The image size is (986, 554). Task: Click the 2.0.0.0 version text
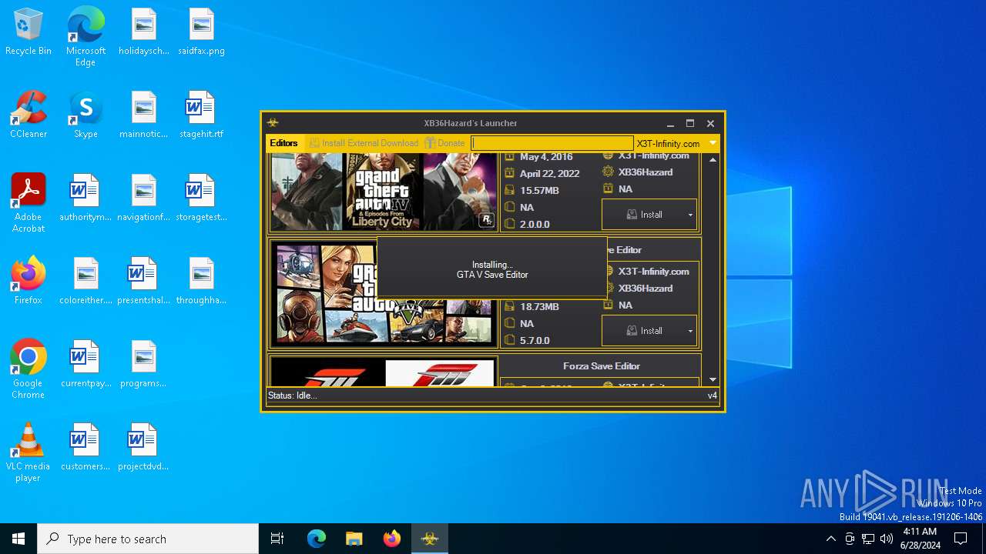click(535, 224)
